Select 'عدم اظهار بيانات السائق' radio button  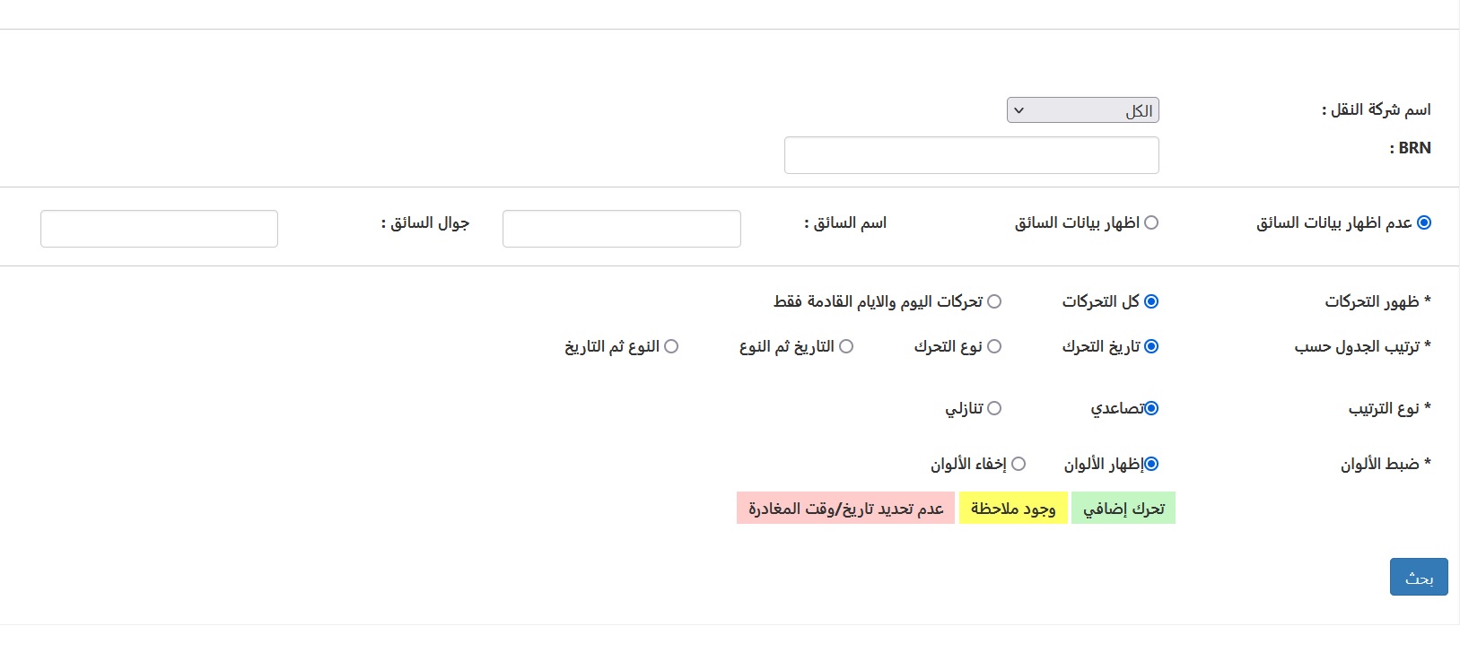pos(1423,222)
